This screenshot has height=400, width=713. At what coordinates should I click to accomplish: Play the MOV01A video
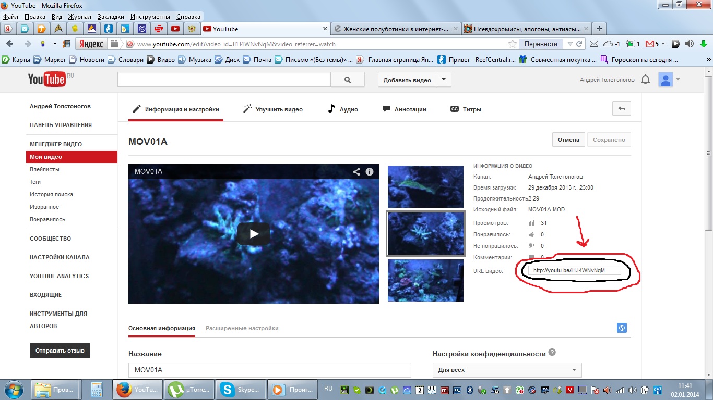click(x=254, y=234)
